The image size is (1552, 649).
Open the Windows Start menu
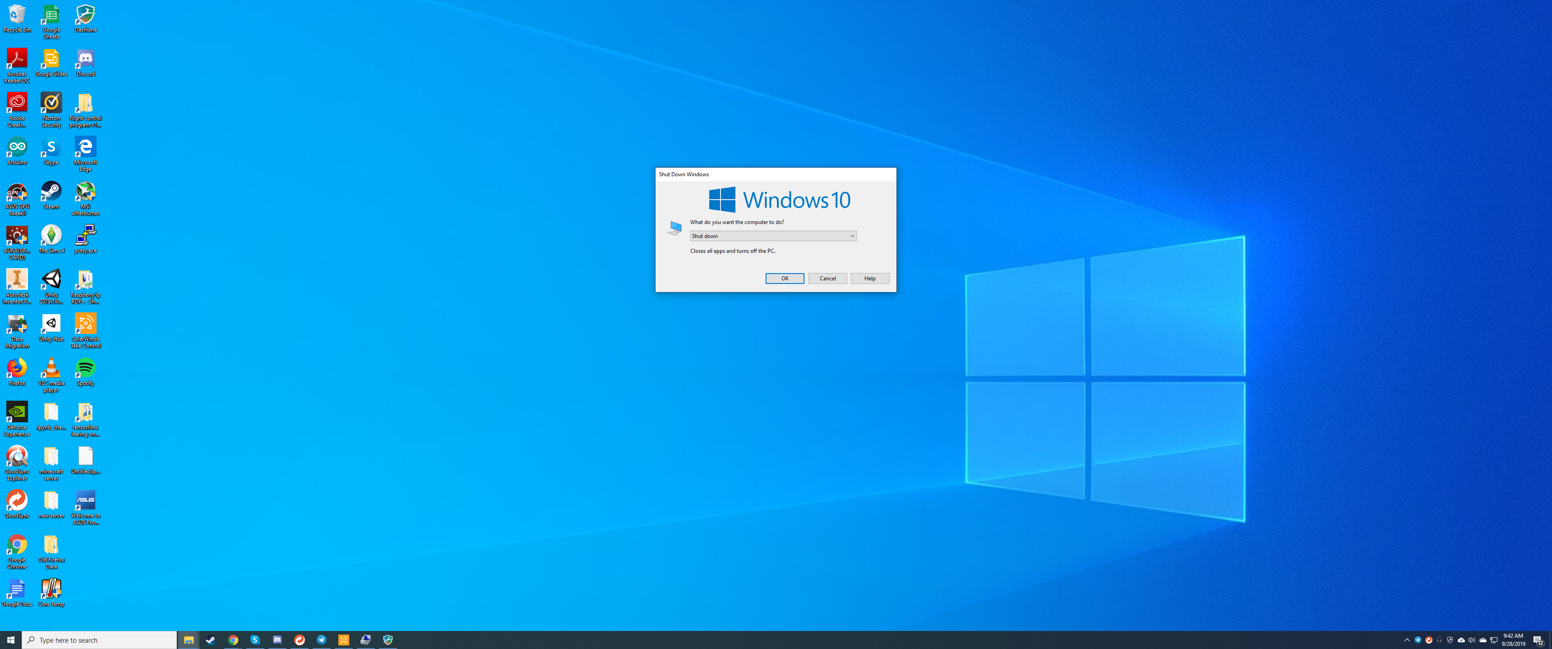(x=11, y=640)
